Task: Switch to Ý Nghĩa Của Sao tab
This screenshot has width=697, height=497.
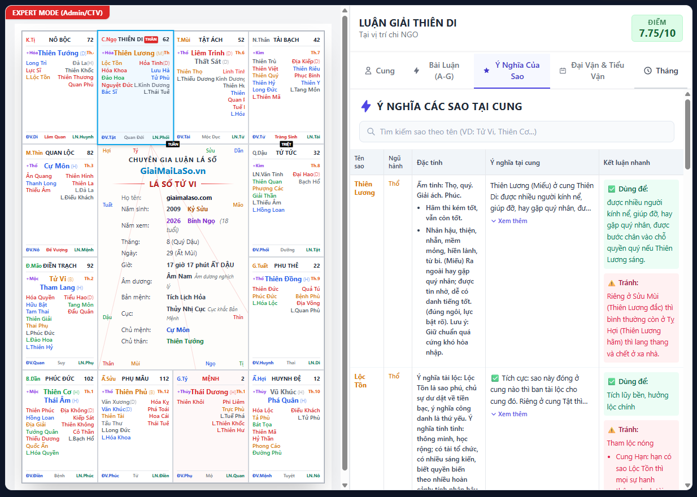Action: 512,71
